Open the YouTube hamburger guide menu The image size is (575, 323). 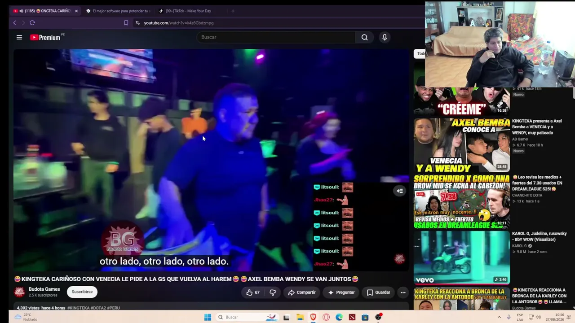pyautogui.click(x=19, y=37)
